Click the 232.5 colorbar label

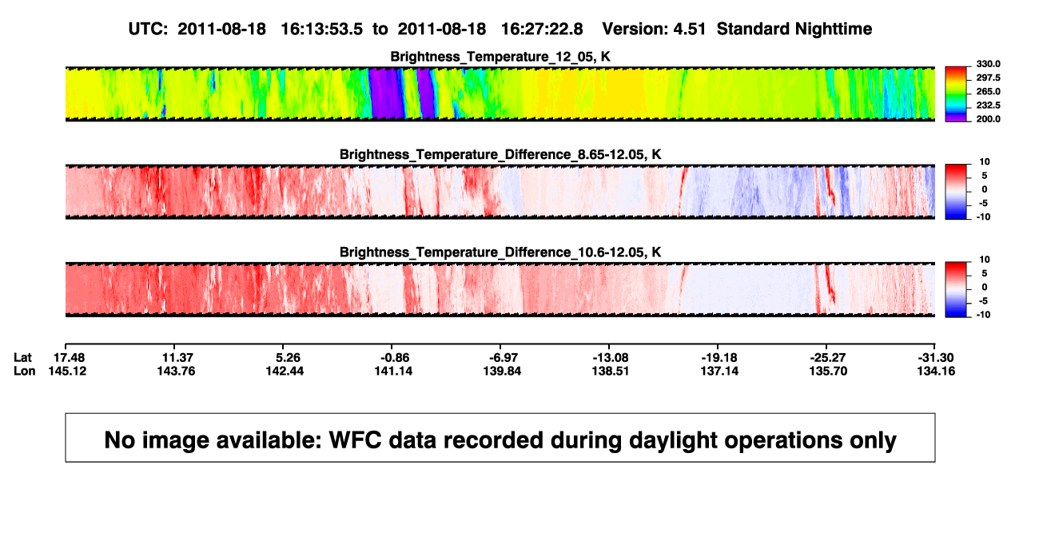(988, 105)
